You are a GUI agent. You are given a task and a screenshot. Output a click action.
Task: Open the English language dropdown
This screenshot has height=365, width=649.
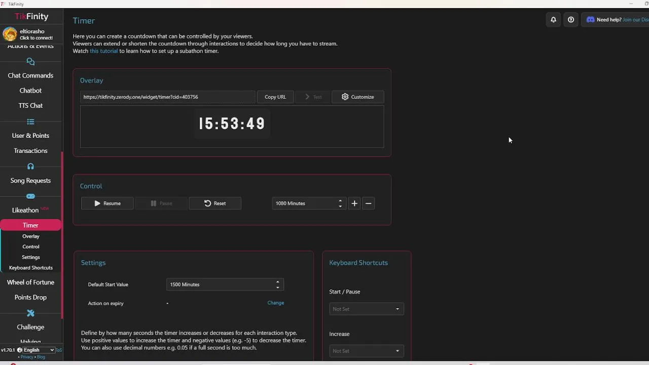pyautogui.click(x=39, y=350)
